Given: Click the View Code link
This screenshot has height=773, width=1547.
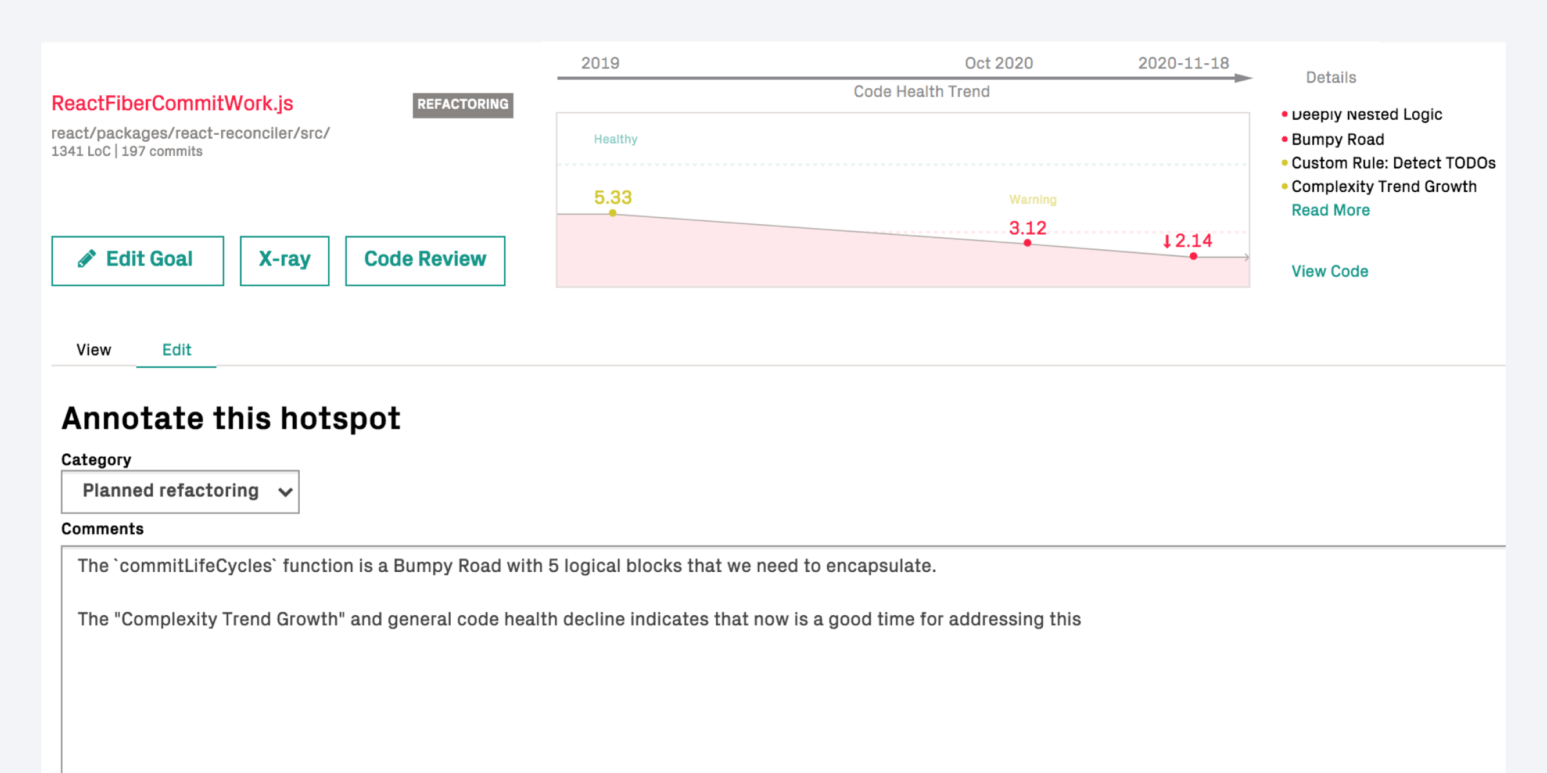Looking at the screenshot, I should (1330, 271).
